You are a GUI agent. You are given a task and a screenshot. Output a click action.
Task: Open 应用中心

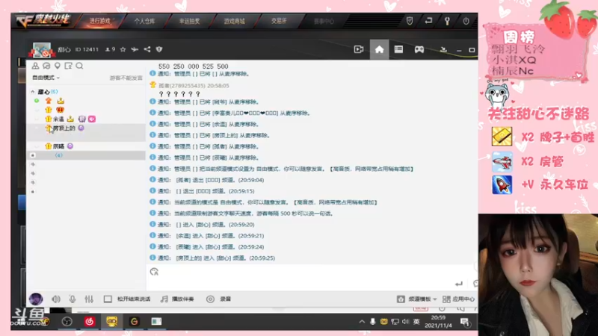pyautogui.click(x=459, y=299)
